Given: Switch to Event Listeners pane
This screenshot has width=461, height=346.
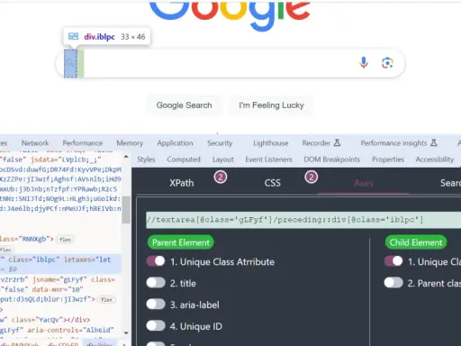Looking at the screenshot, I should 268,159.
